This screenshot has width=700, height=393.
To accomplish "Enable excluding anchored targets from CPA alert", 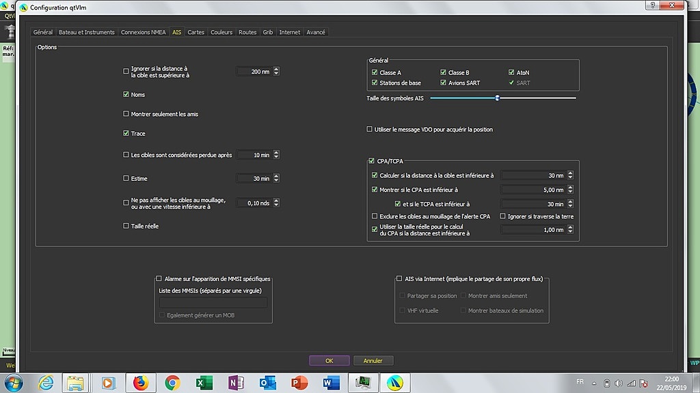I will 375,216.
